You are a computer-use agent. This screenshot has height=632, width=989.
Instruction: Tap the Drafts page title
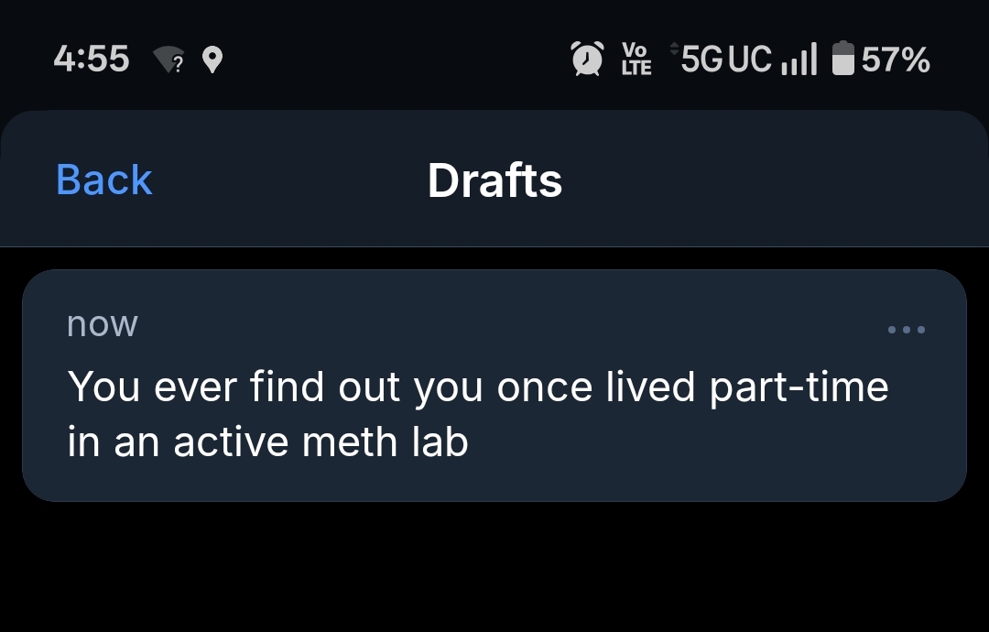click(x=494, y=180)
